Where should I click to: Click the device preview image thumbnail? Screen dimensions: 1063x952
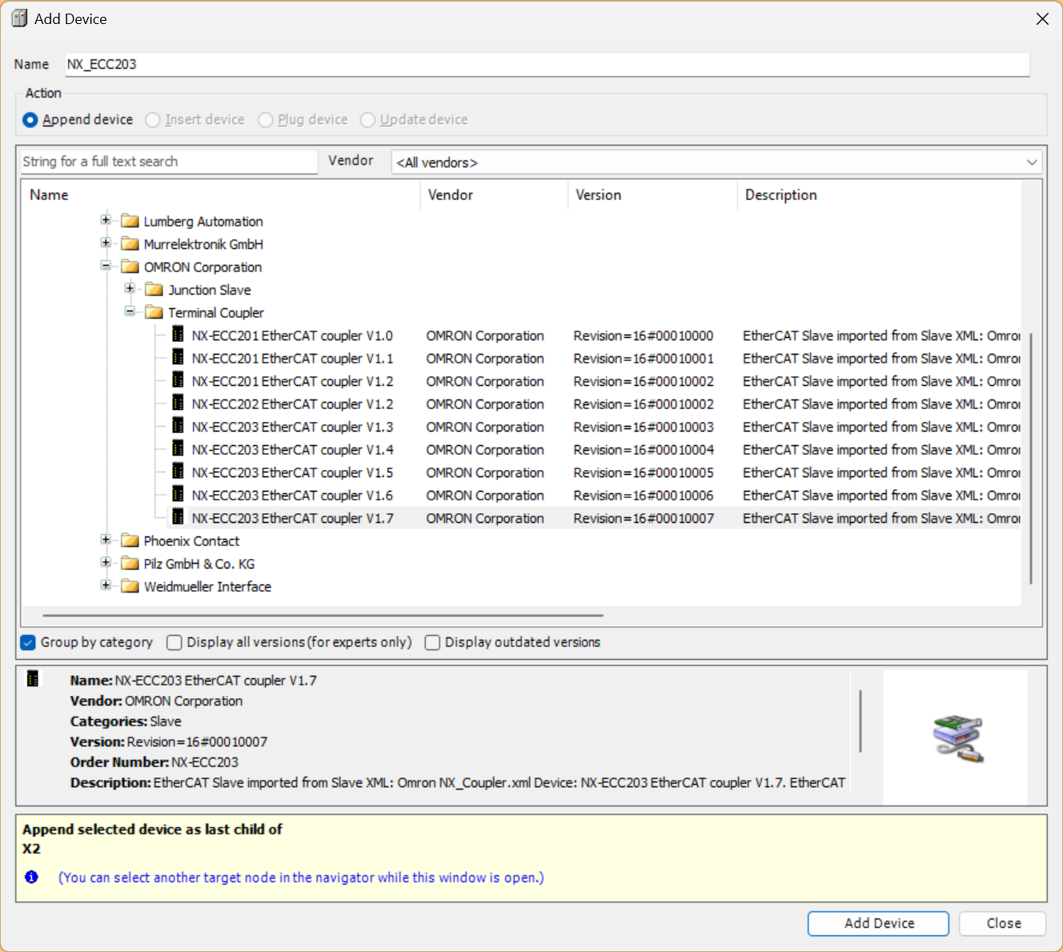point(957,738)
